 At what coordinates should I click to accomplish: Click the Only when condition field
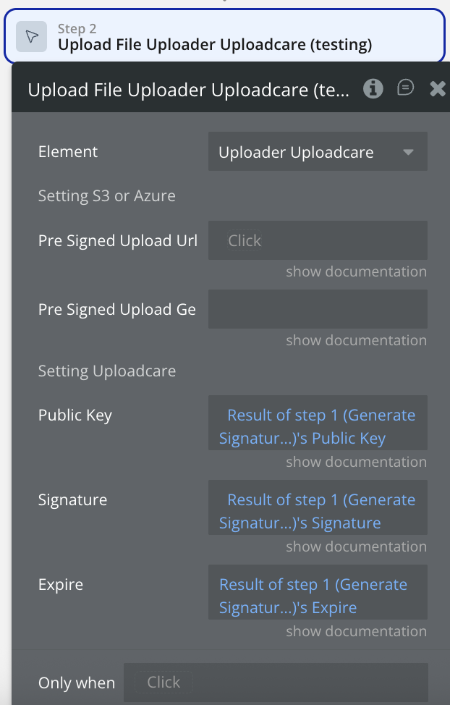point(275,682)
